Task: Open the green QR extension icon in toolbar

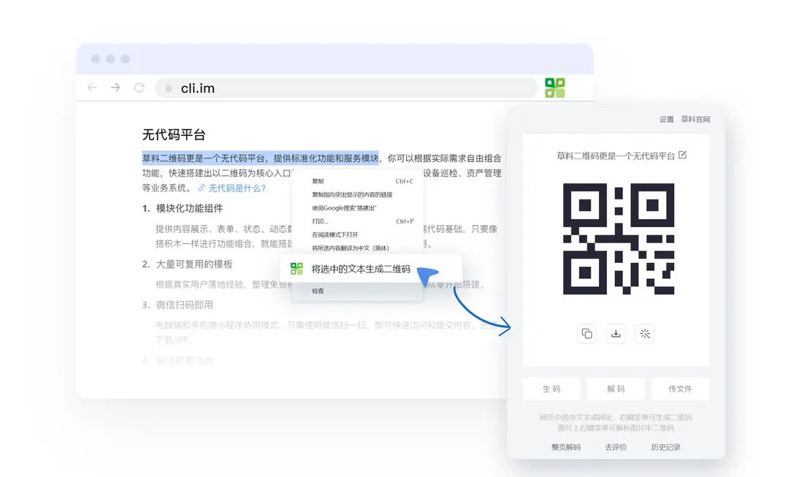Action: pyautogui.click(x=555, y=88)
